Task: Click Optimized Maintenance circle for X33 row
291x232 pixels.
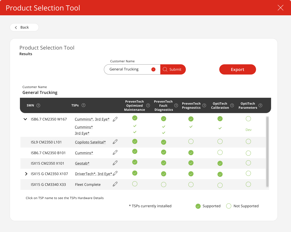Action: coord(135,184)
